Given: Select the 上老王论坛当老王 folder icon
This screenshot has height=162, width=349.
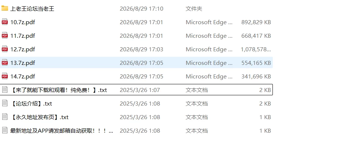Looking at the screenshot, I should tap(5, 9).
